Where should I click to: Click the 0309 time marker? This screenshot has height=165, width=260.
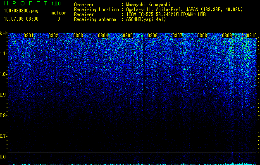tap(227, 35)
